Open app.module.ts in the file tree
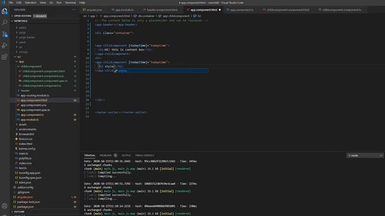Image resolution: width=385 pixels, height=216 pixels. coord(29,119)
